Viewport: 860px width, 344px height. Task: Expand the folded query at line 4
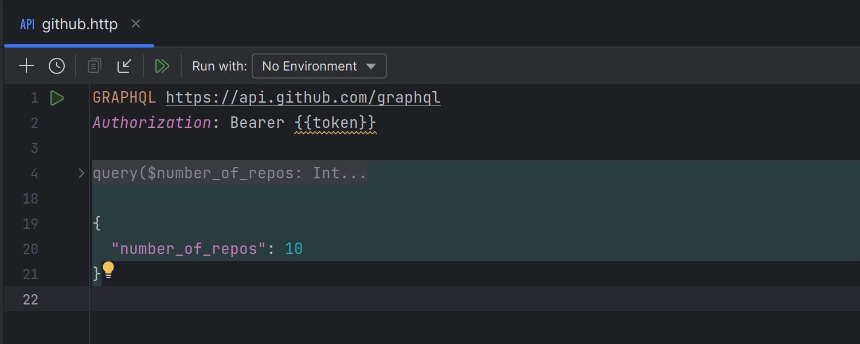(x=81, y=173)
